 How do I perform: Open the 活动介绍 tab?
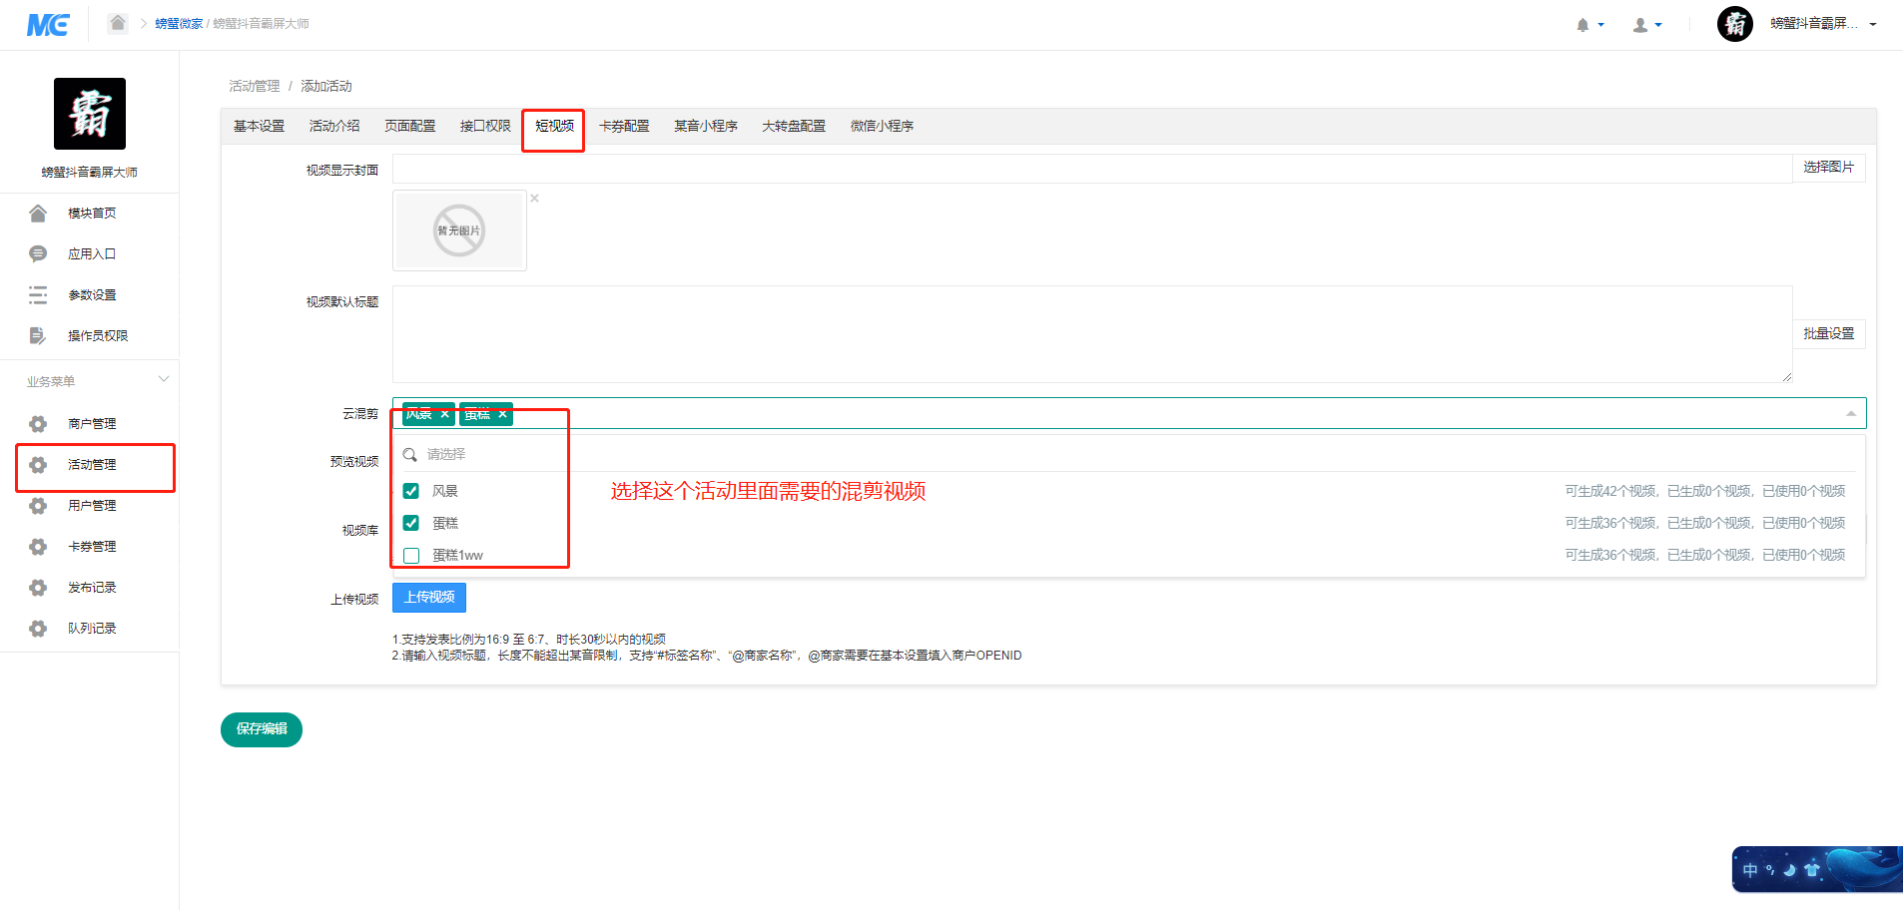334,126
